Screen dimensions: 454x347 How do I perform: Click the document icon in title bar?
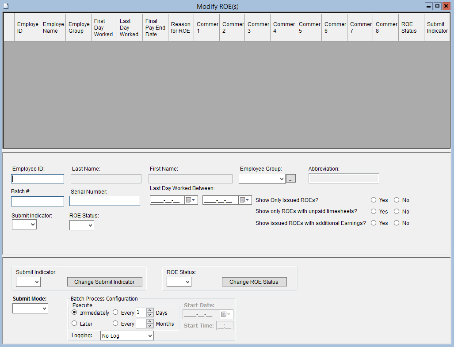click(6, 6)
